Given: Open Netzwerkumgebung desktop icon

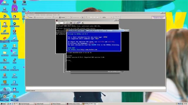Looking at the screenshot, I should (x=5, y=17).
